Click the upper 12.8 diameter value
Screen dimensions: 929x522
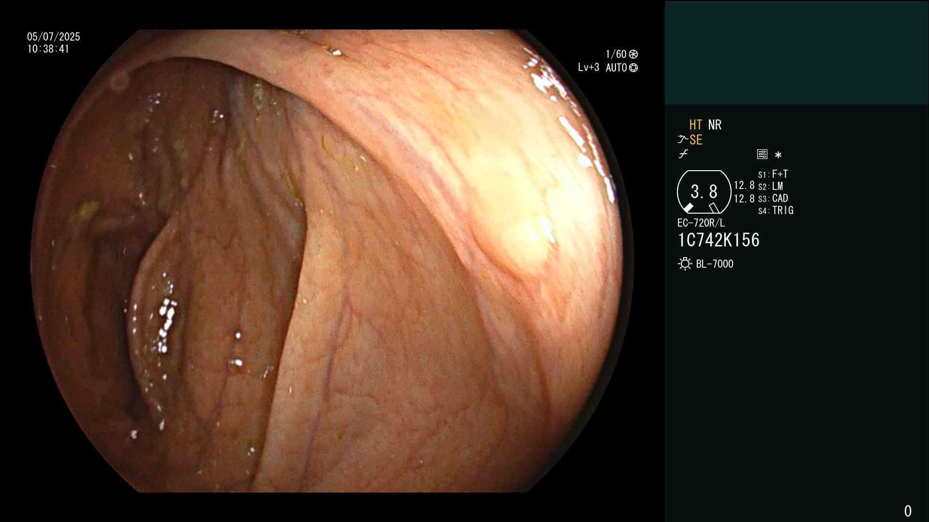tap(744, 185)
